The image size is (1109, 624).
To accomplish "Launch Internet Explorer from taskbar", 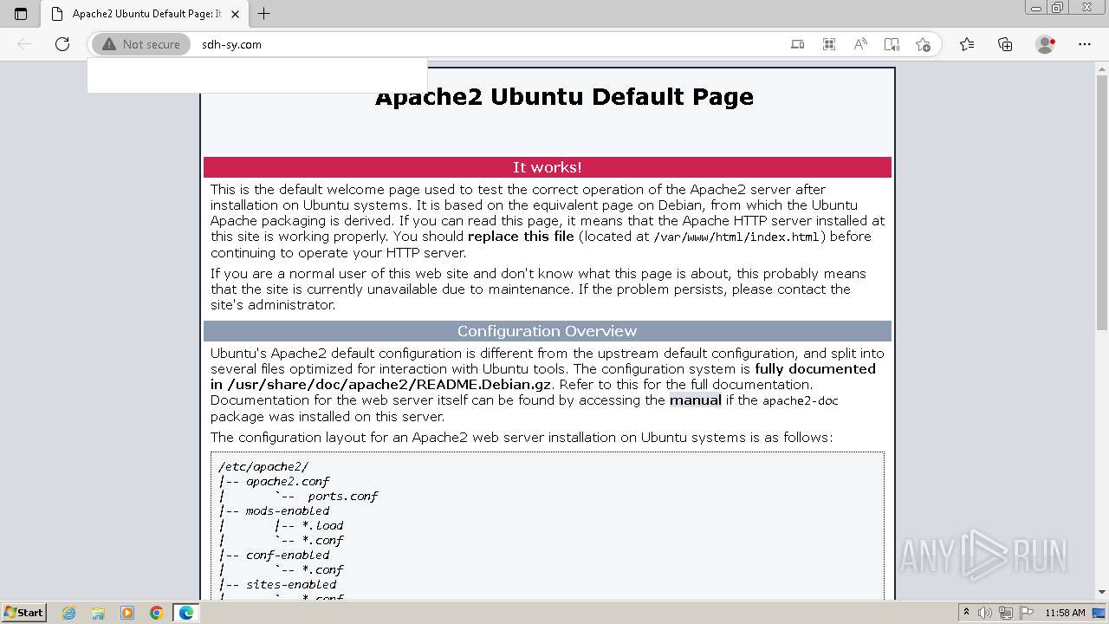I will pos(69,613).
